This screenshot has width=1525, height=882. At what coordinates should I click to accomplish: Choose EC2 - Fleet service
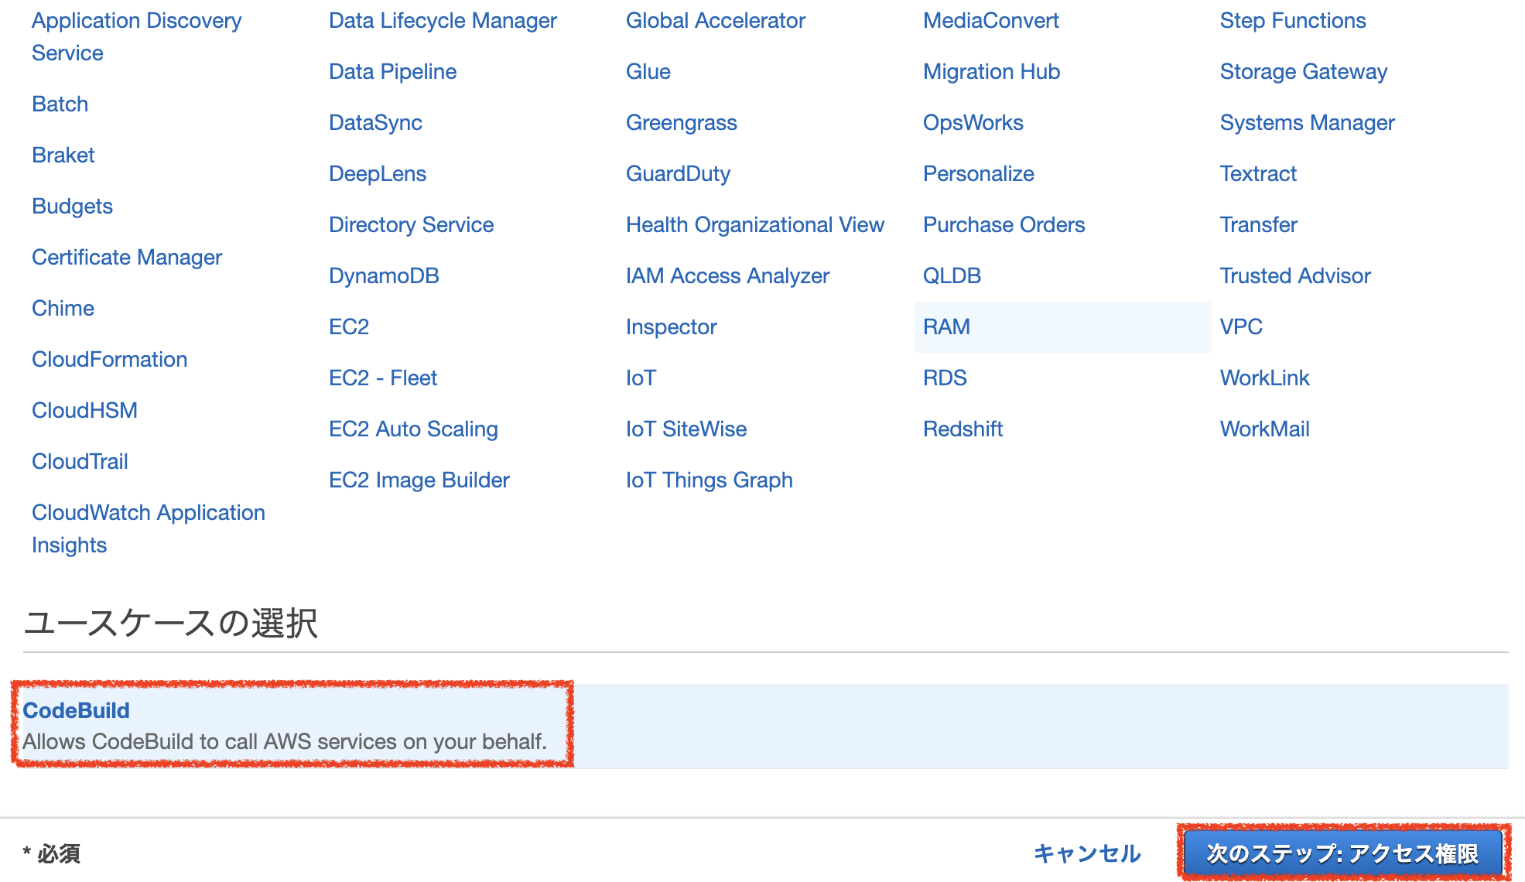pos(384,378)
